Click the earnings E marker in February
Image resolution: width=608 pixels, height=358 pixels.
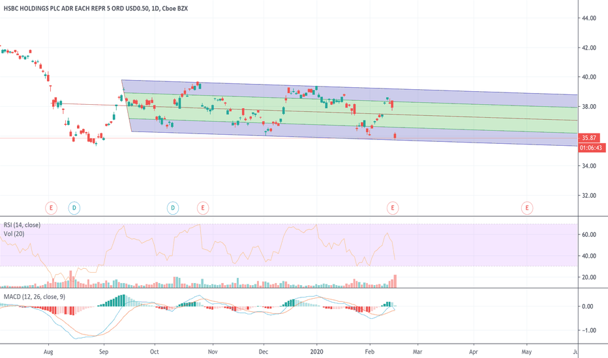pos(393,208)
